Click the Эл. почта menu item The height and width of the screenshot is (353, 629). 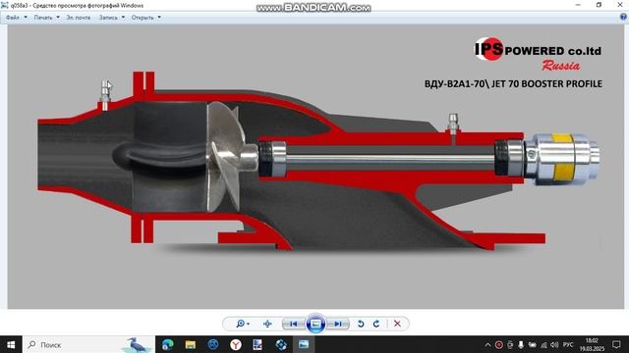pos(79,18)
